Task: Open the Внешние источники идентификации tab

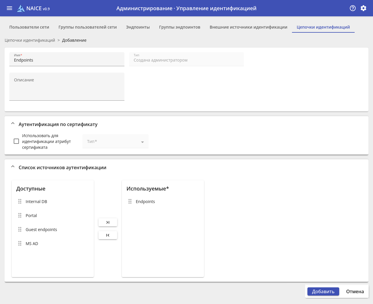Action: point(248,27)
